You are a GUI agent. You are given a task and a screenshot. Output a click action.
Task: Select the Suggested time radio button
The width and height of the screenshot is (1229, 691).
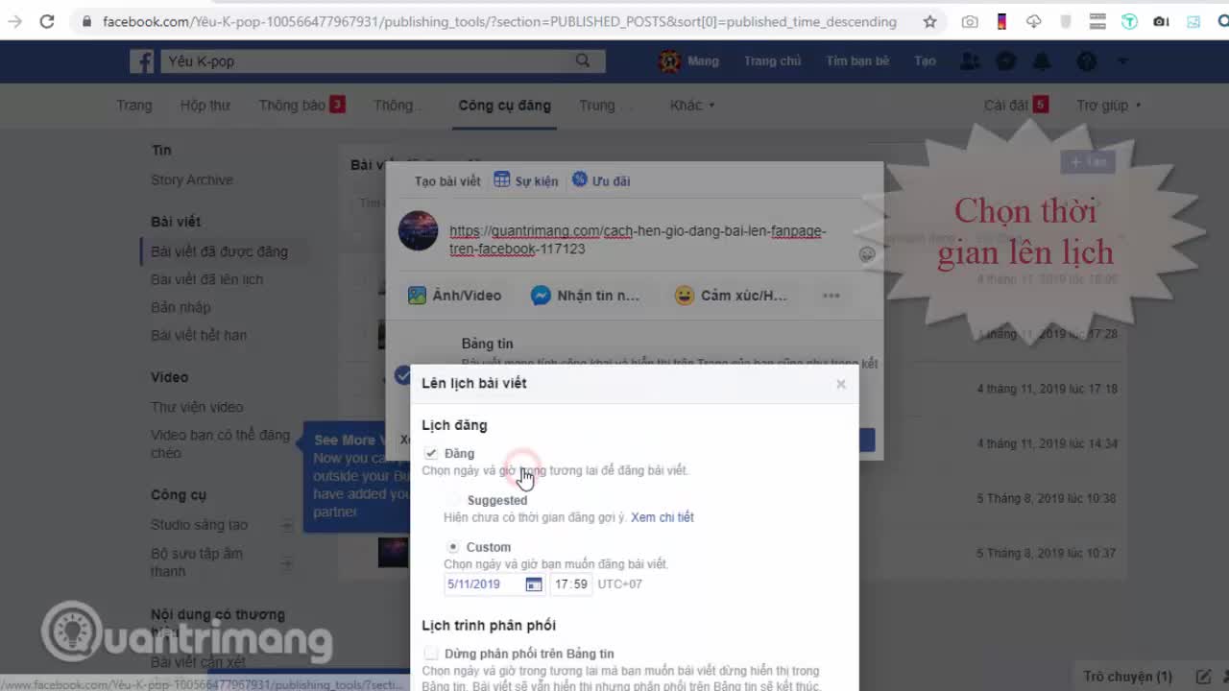(453, 500)
